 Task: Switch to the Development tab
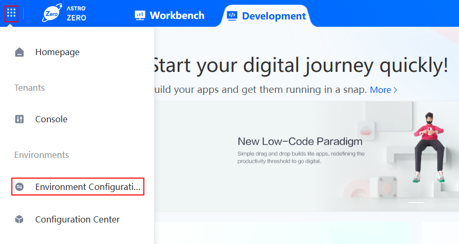click(267, 16)
